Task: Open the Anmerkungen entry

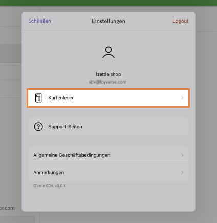Action: pyautogui.click(x=108, y=173)
